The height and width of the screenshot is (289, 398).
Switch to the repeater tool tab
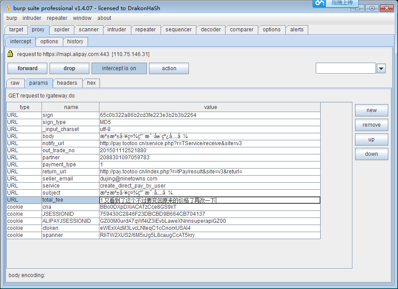(145, 30)
